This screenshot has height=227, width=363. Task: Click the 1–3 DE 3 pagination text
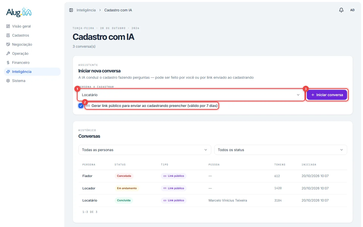click(90, 212)
